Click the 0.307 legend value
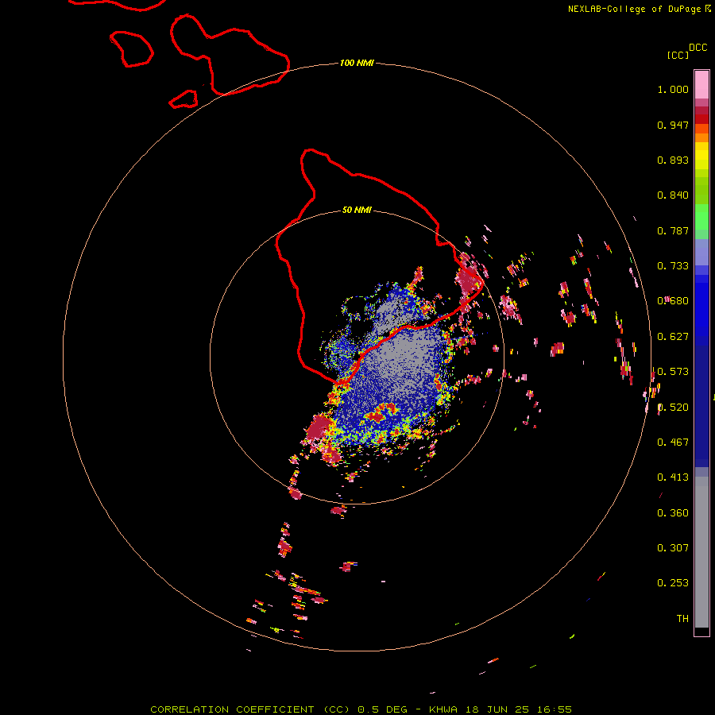 (x=673, y=548)
